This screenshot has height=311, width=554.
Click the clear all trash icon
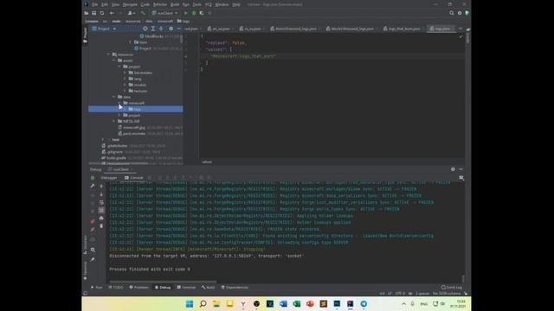pyautogui.click(x=101, y=226)
